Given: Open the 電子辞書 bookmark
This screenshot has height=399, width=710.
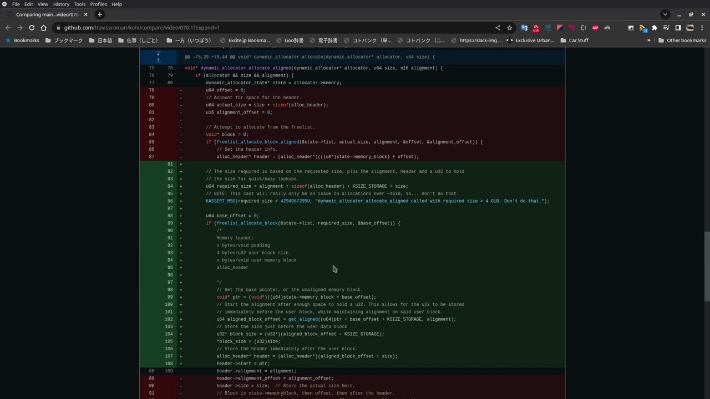Looking at the screenshot, I should (x=323, y=40).
